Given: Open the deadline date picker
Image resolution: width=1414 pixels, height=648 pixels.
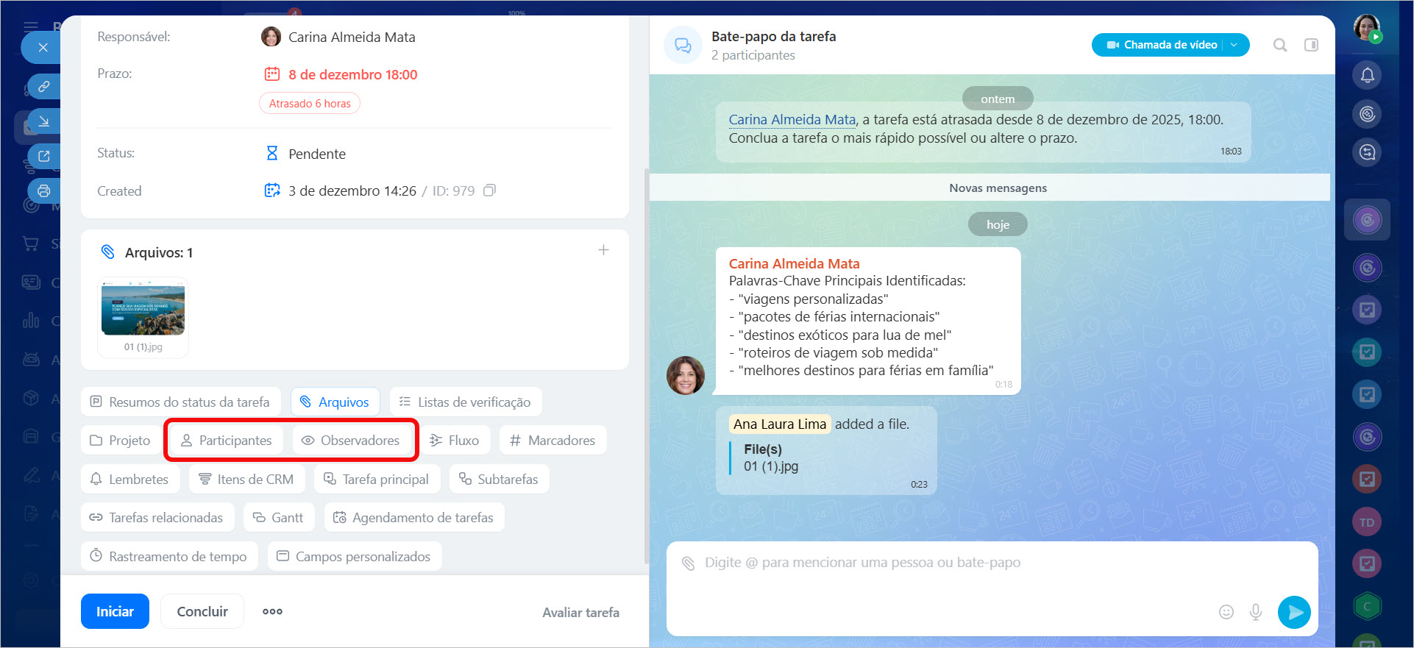Looking at the screenshot, I should click(x=352, y=74).
